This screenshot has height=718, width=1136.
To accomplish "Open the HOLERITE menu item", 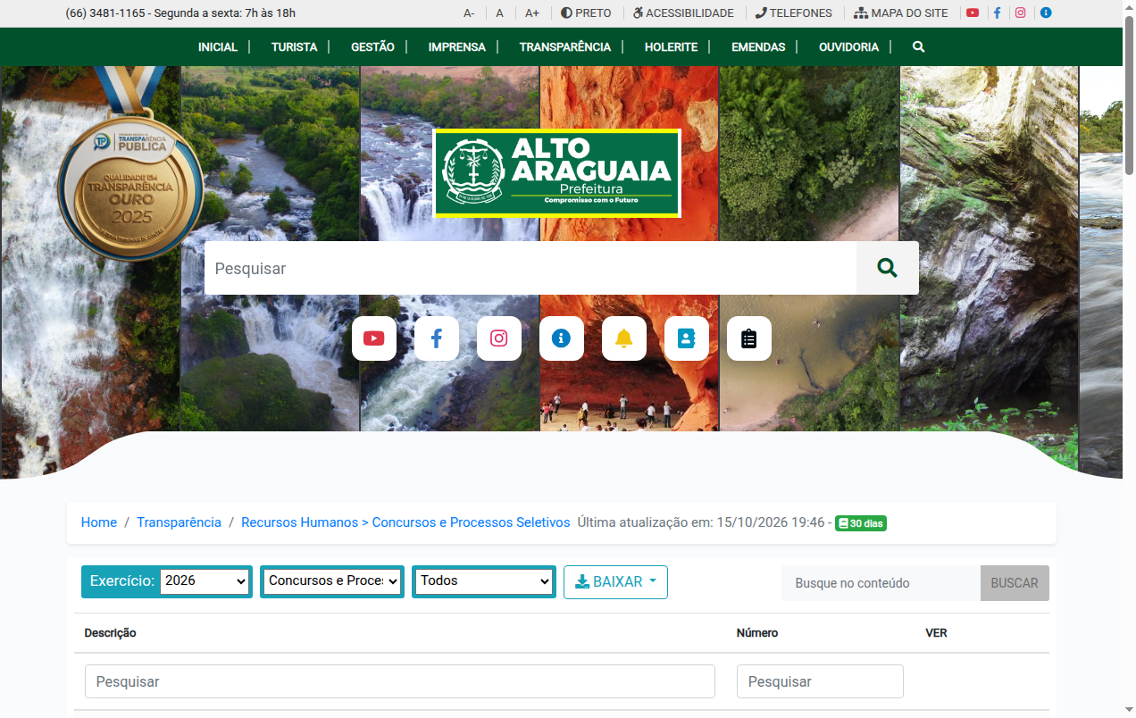I will coord(672,47).
